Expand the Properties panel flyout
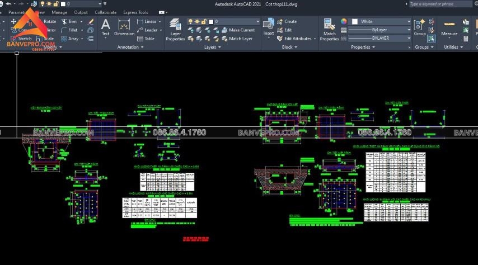 363,47
